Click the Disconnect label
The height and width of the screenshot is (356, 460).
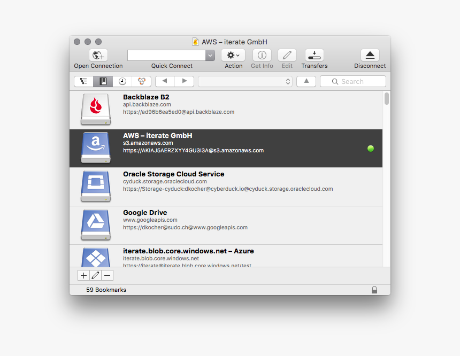[x=370, y=66]
